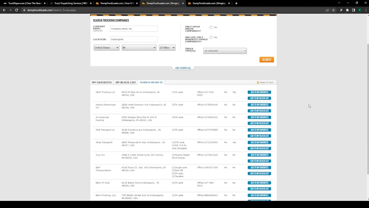This screenshot has height=208, width=369.
Task: Add B&H Transportation to block list
Action: (259, 174)
